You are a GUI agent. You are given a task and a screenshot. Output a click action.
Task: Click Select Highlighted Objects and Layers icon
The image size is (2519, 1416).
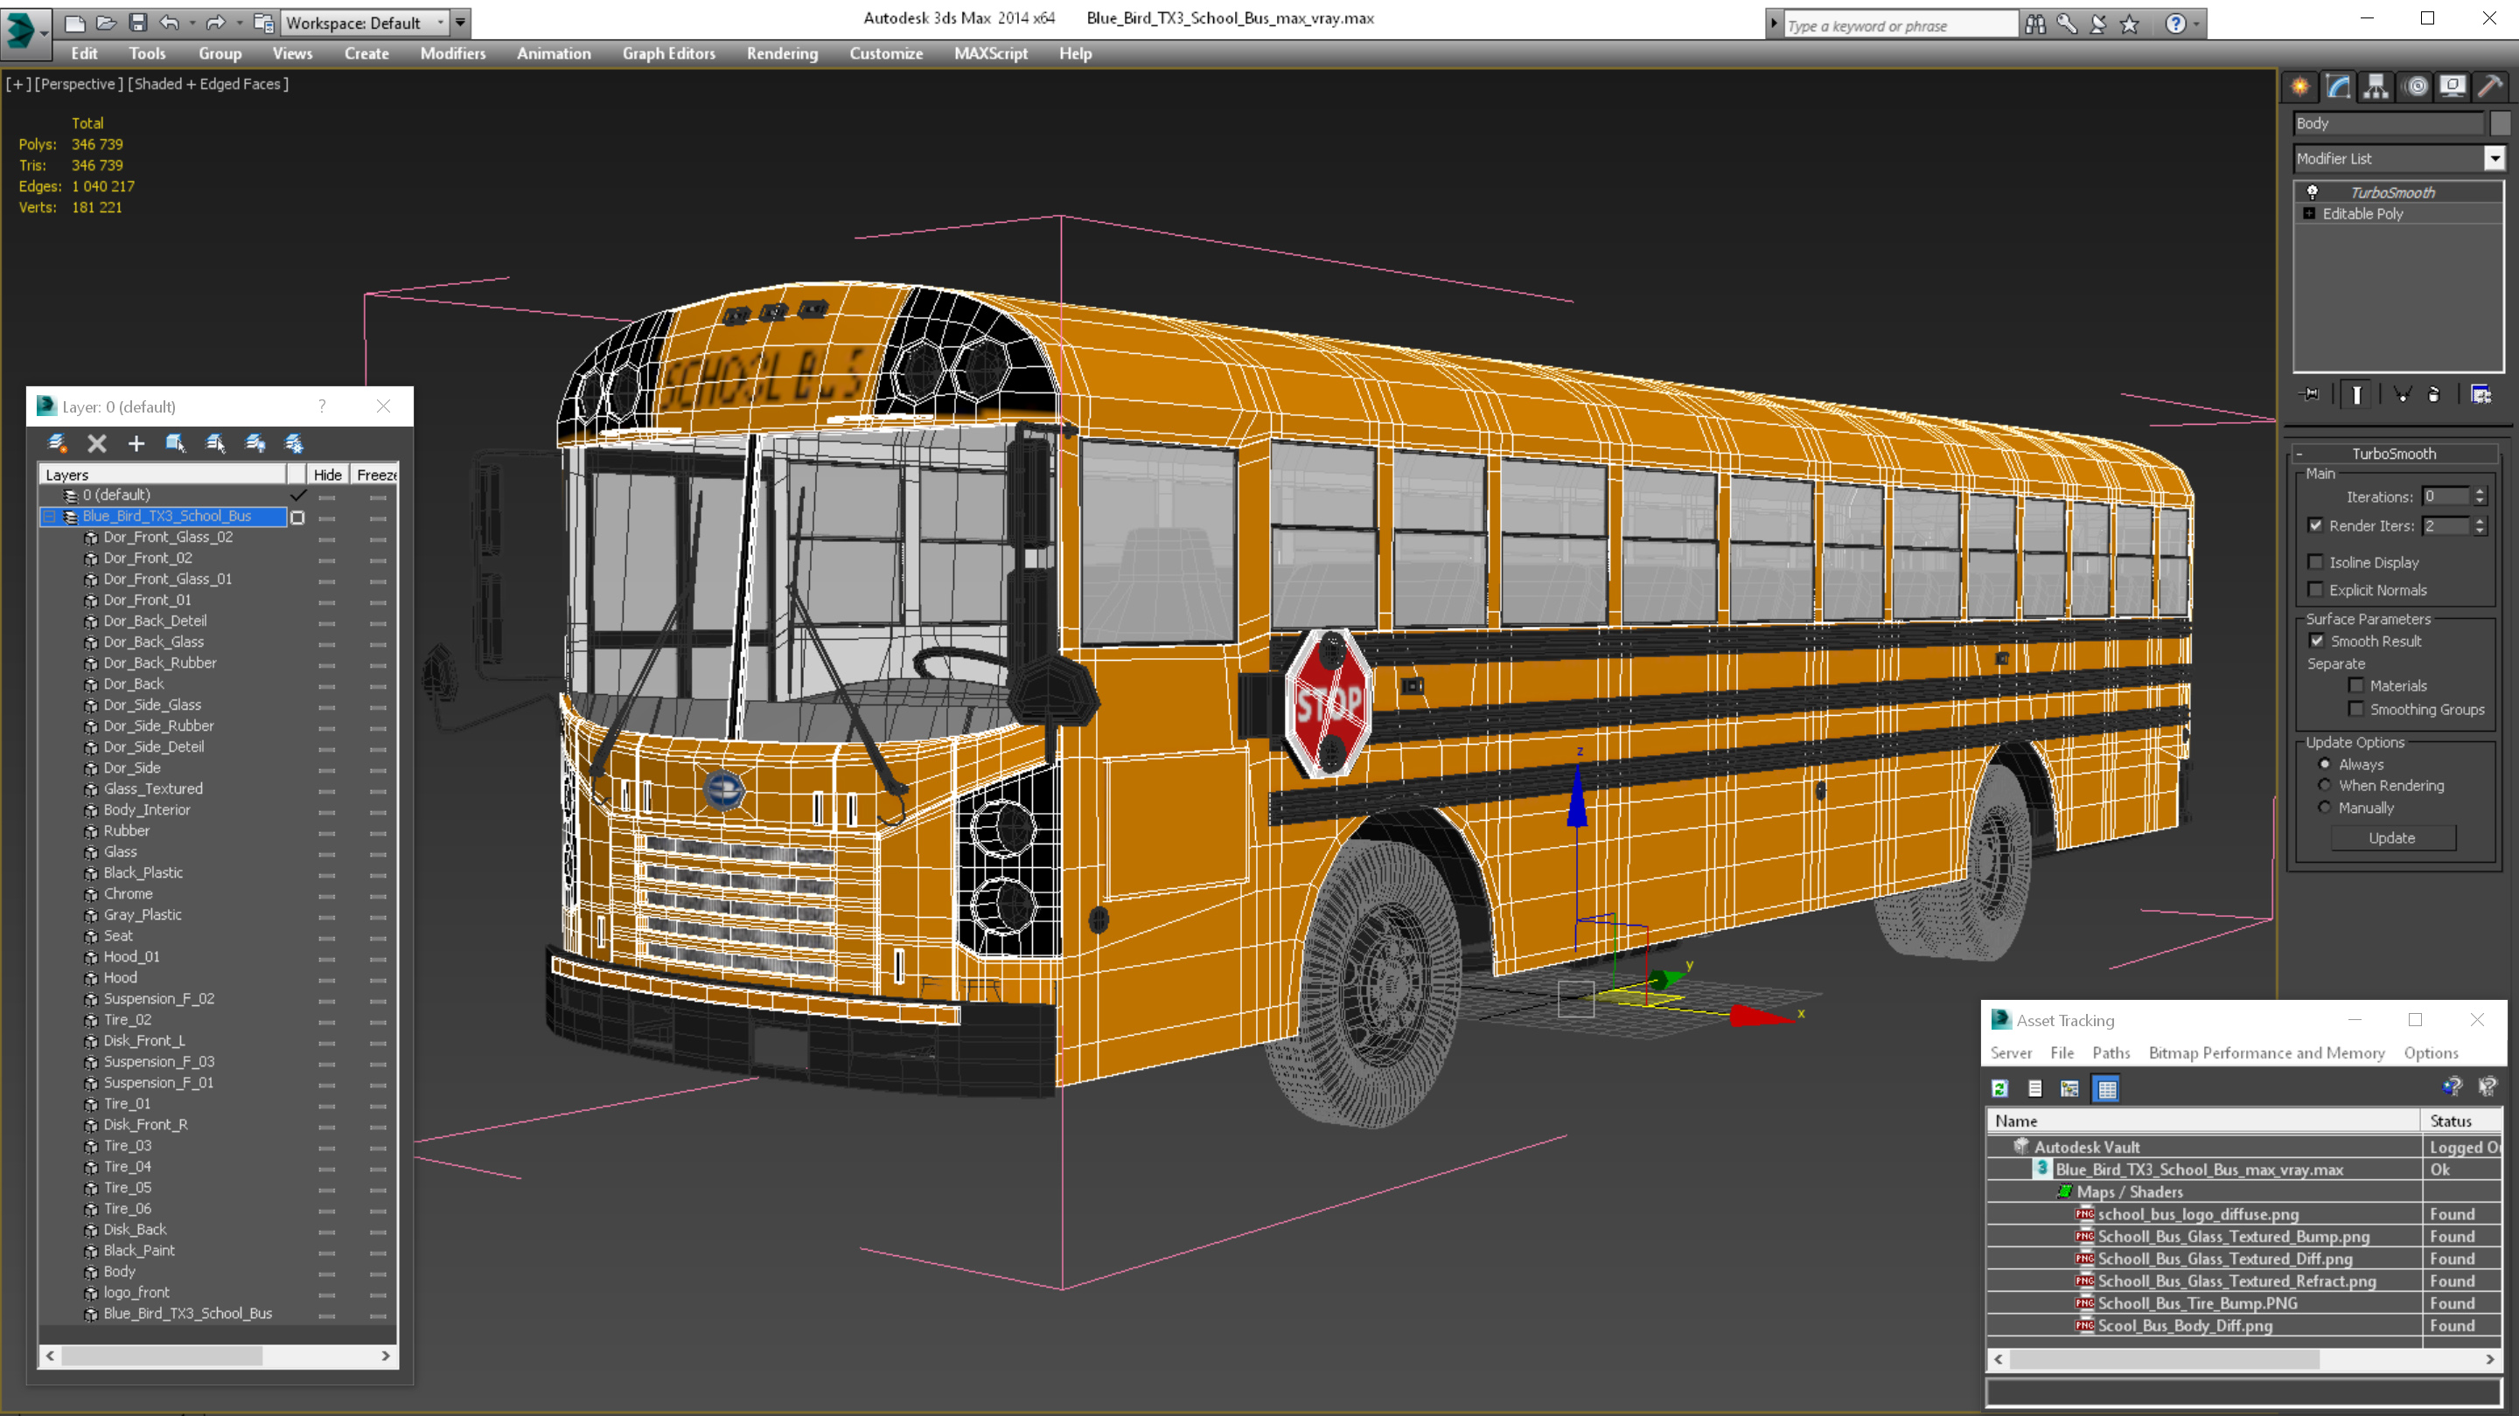click(x=176, y=444)
